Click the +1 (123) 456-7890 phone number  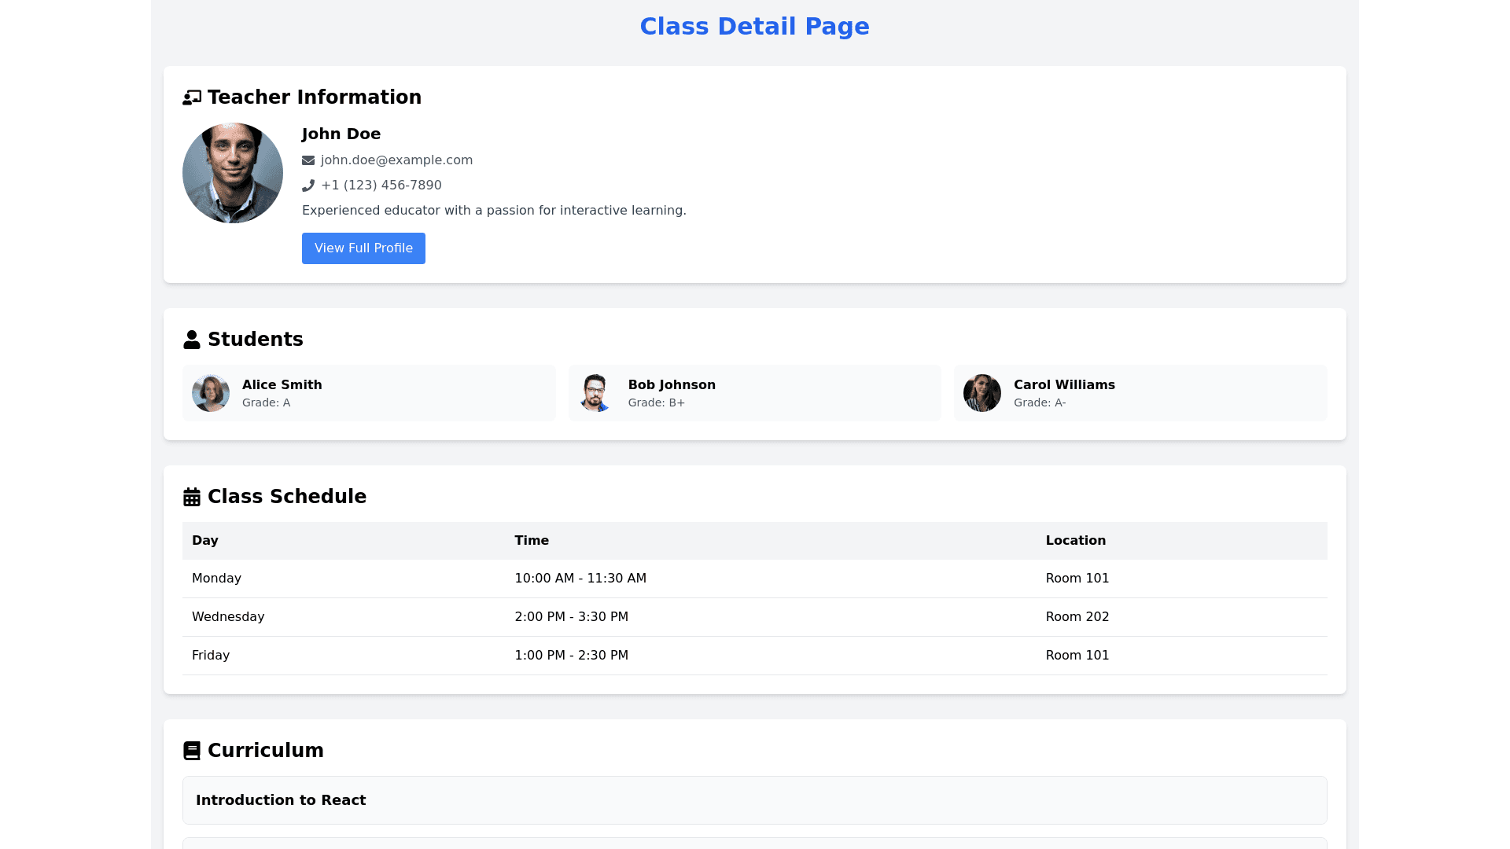[x=381, y=186]
